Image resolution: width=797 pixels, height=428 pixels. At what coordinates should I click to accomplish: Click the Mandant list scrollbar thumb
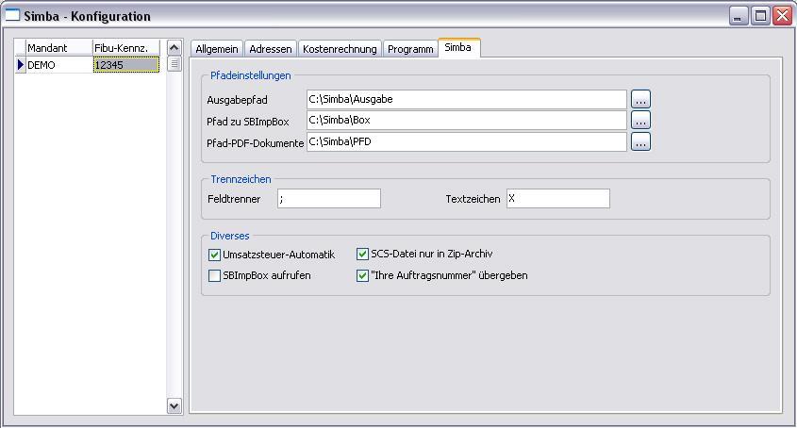(174, 64)
